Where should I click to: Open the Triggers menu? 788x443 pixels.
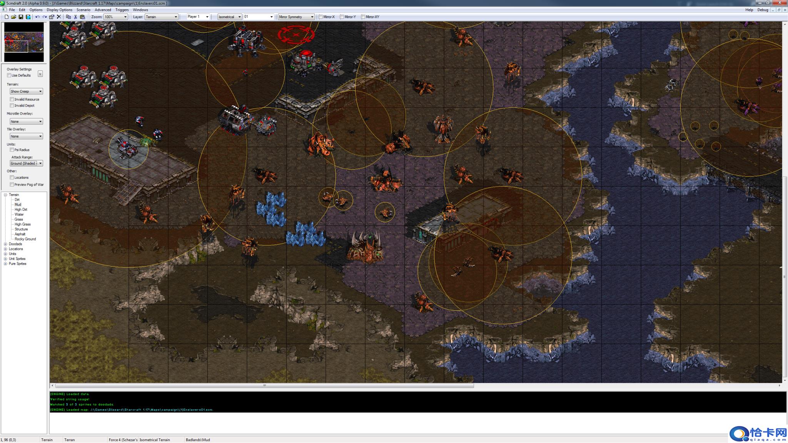pos(122,10)
